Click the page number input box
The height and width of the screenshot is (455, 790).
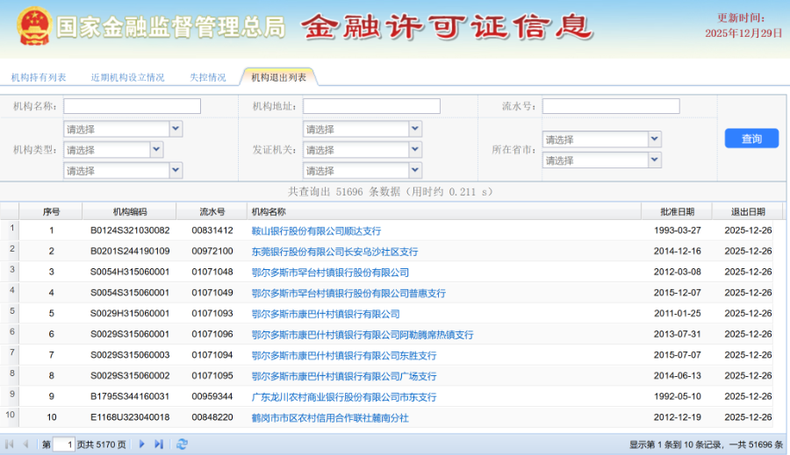coord(64,444)
